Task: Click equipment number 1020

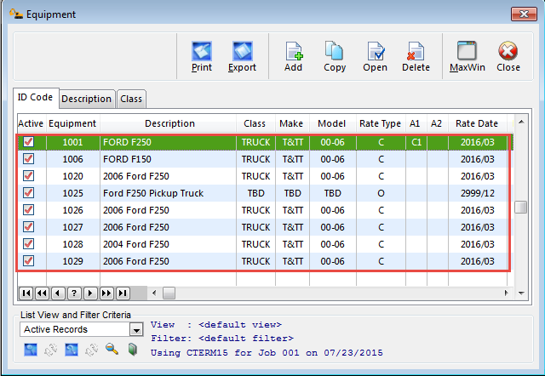Action: (72, 176)
